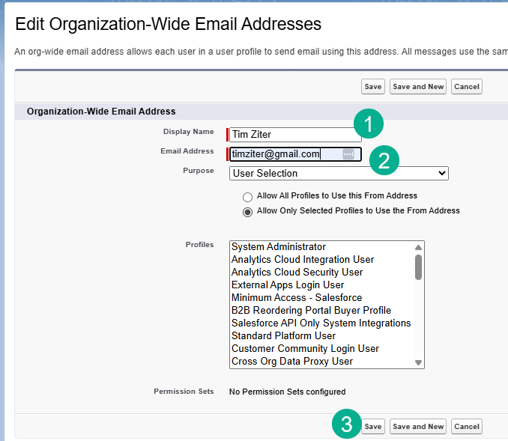
Task: Click the green step 2 marker
Action: click(384, 161)
